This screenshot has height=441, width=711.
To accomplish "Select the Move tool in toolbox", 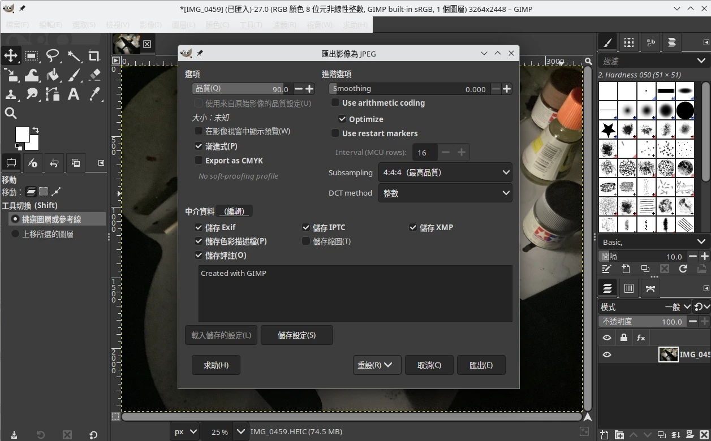I will coord(11,55).
